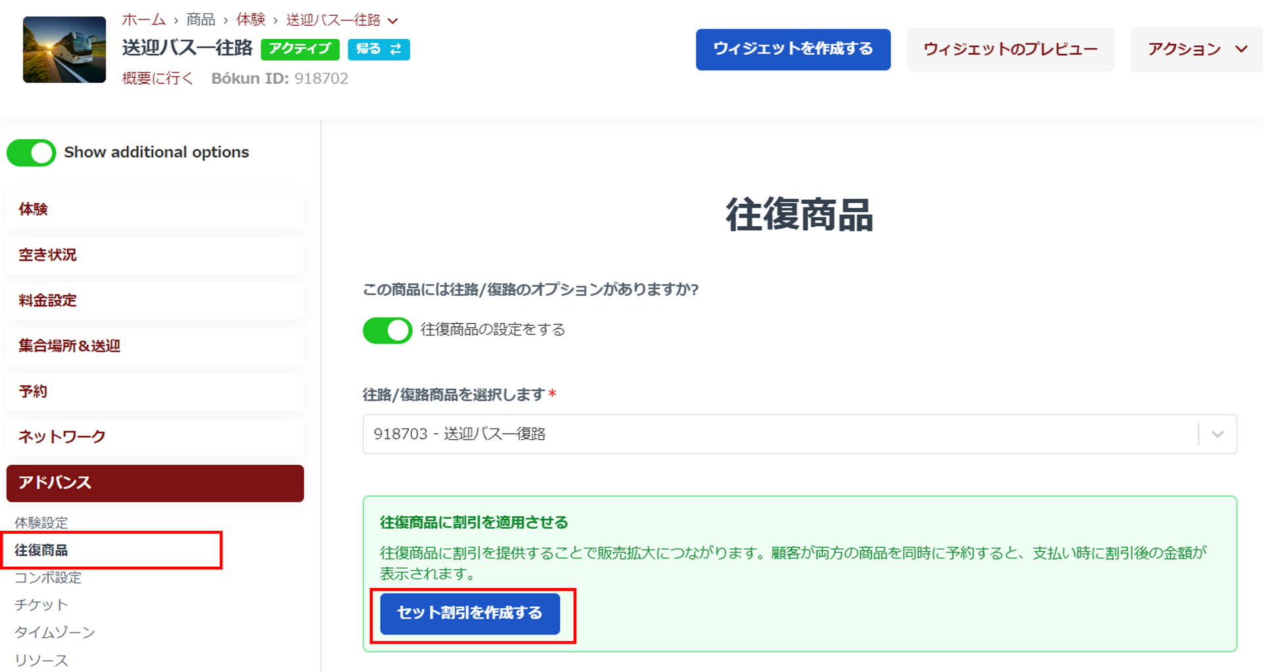Go to 概要に行く link
The height and width of the screenshot is (672, 1263).
[x=158, y=79]
